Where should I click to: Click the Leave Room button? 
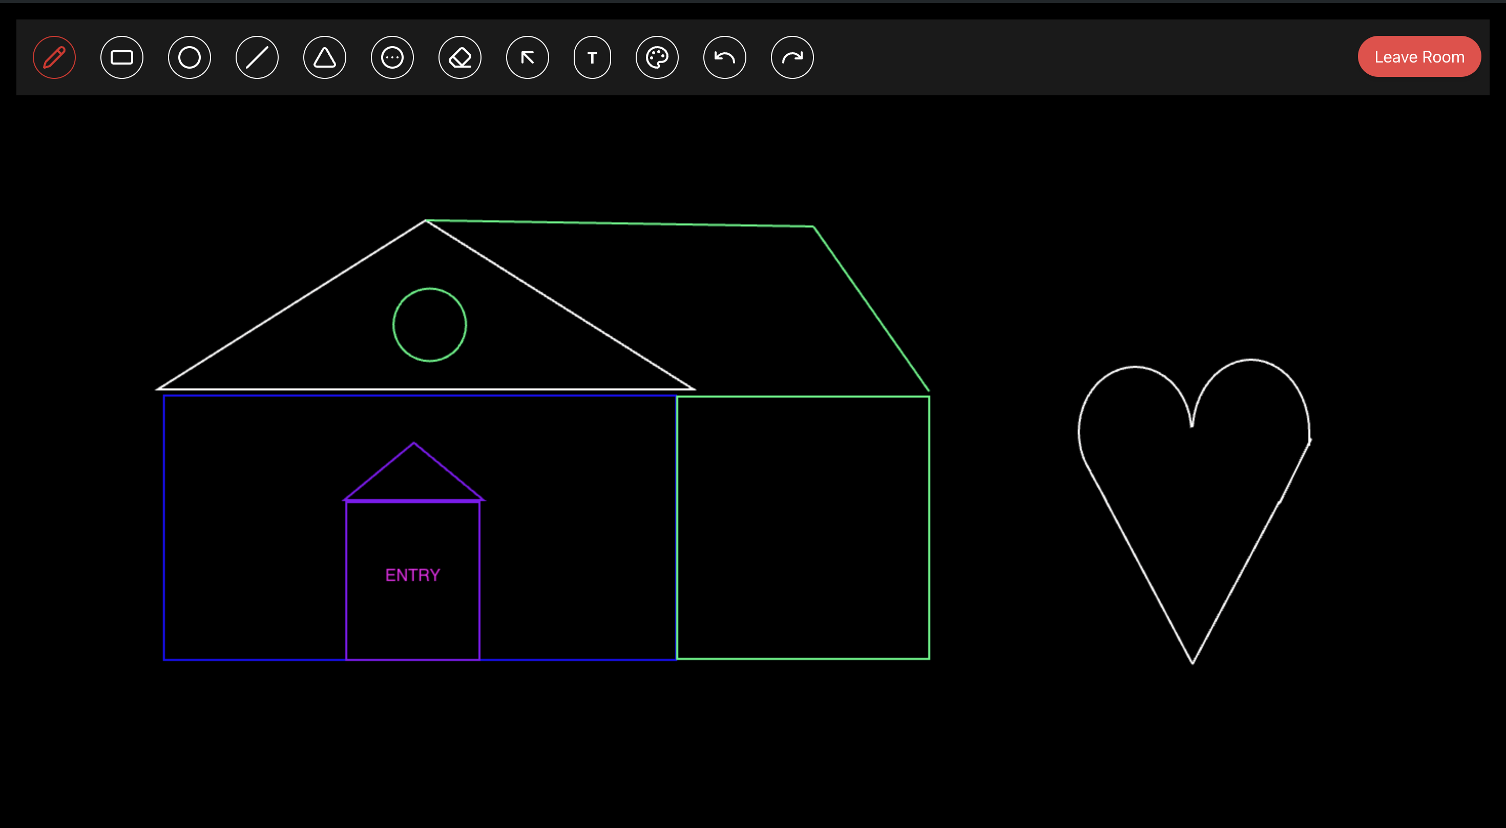(1419, 56)
